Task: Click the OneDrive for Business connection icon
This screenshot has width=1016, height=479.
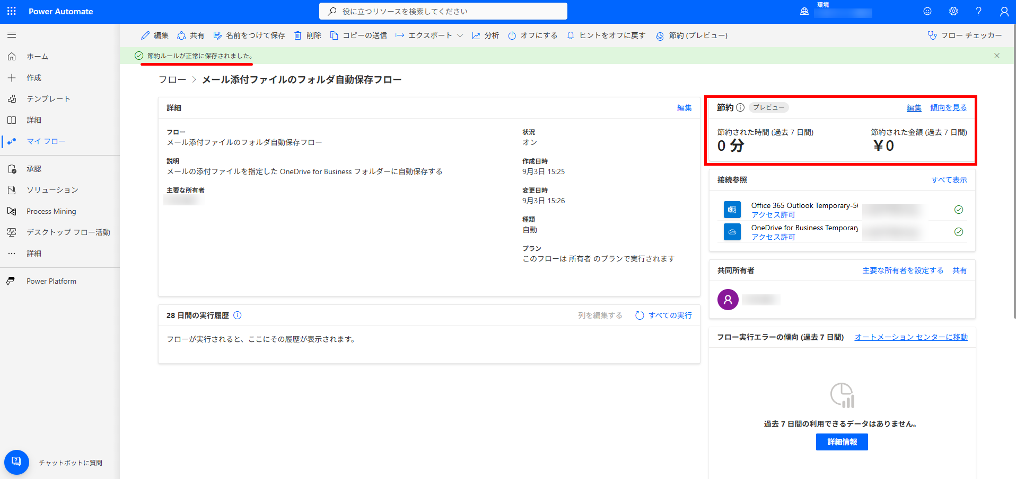Action: [x=732, y=232]
